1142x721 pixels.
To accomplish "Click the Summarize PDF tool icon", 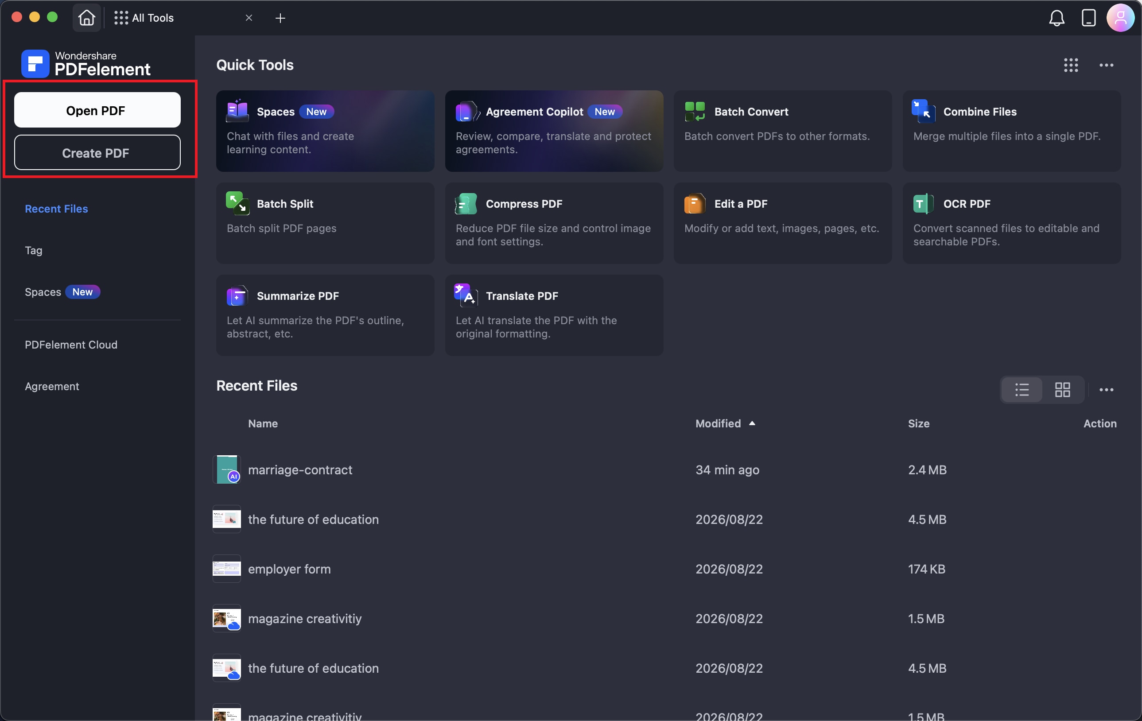I will tap(237, 296).
